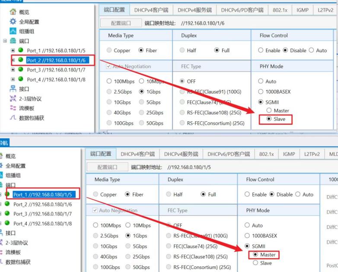Toggle Auto Negotiation checkbox in top window
This screenshot has height=272, width=338.
tap(108, 66)
